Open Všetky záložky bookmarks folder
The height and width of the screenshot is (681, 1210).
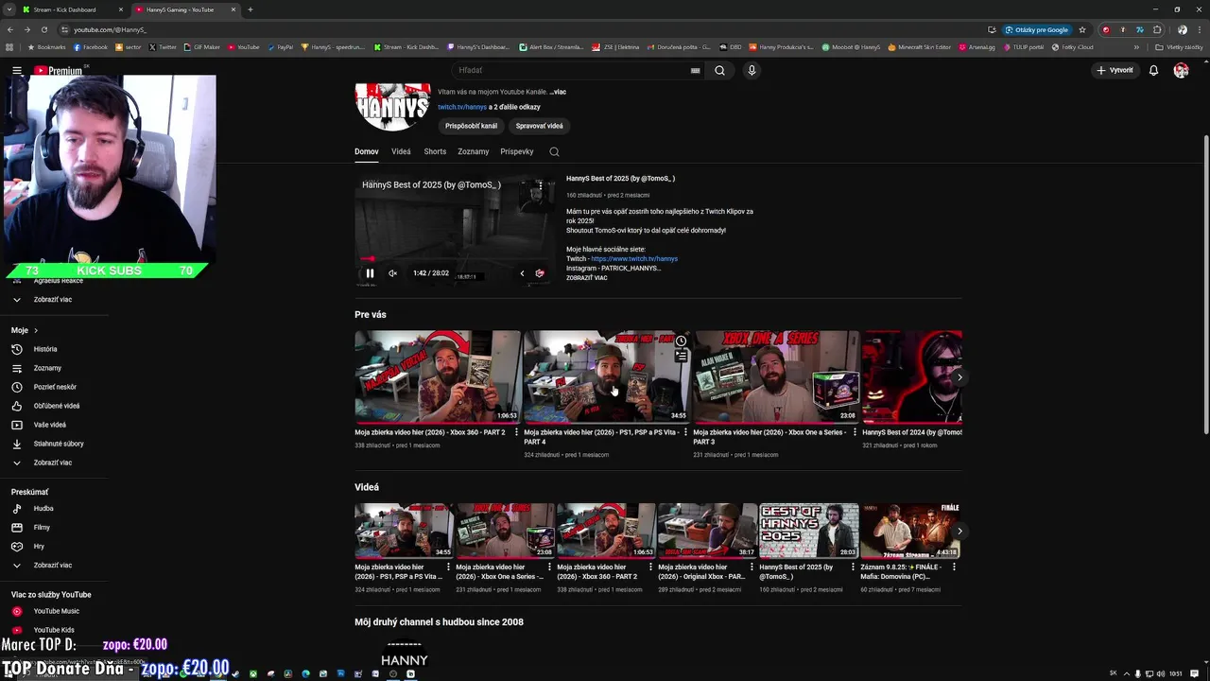pyautogui.click(x=1180, y=46)
